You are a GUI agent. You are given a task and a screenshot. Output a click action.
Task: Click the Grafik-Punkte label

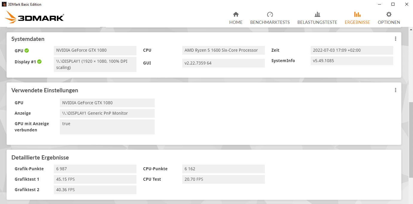point(29,169)
